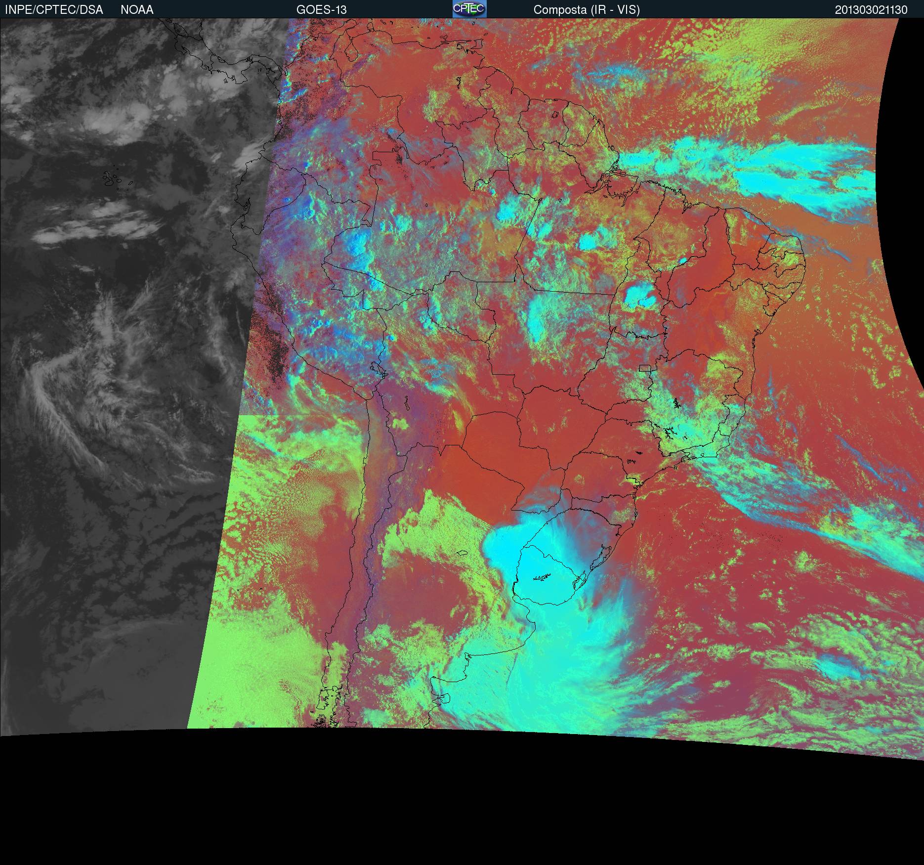Select the INPE/CPTEC/DSA header text

pos(54,10)
